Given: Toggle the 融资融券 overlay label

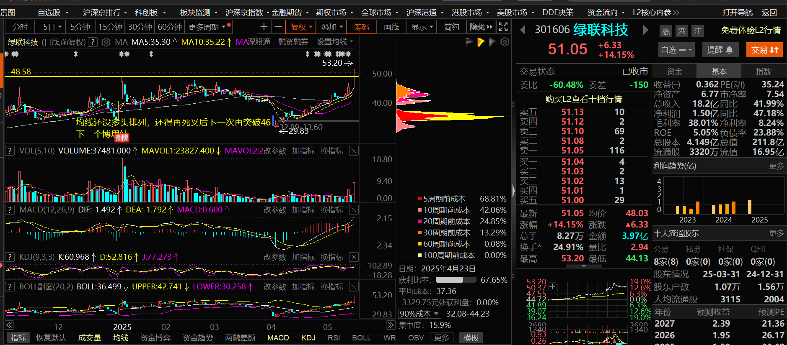Looking at the screenshot, I should pos(293,42).
